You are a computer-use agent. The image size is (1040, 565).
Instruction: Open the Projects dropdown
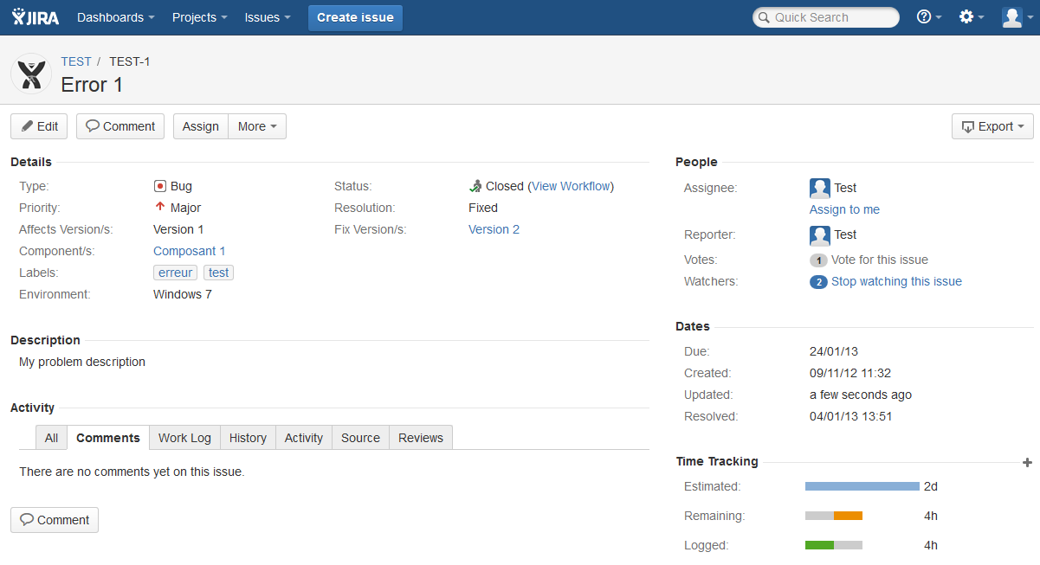(200, 17)
